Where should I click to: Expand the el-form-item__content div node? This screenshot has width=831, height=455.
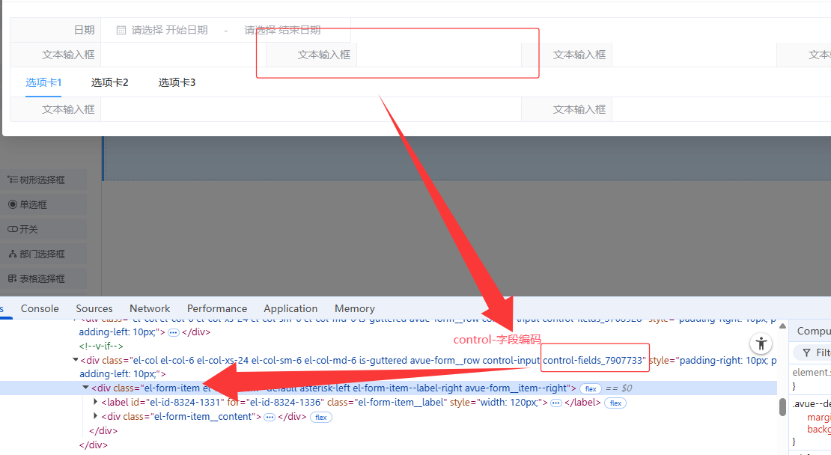click(x=95, y=417)
